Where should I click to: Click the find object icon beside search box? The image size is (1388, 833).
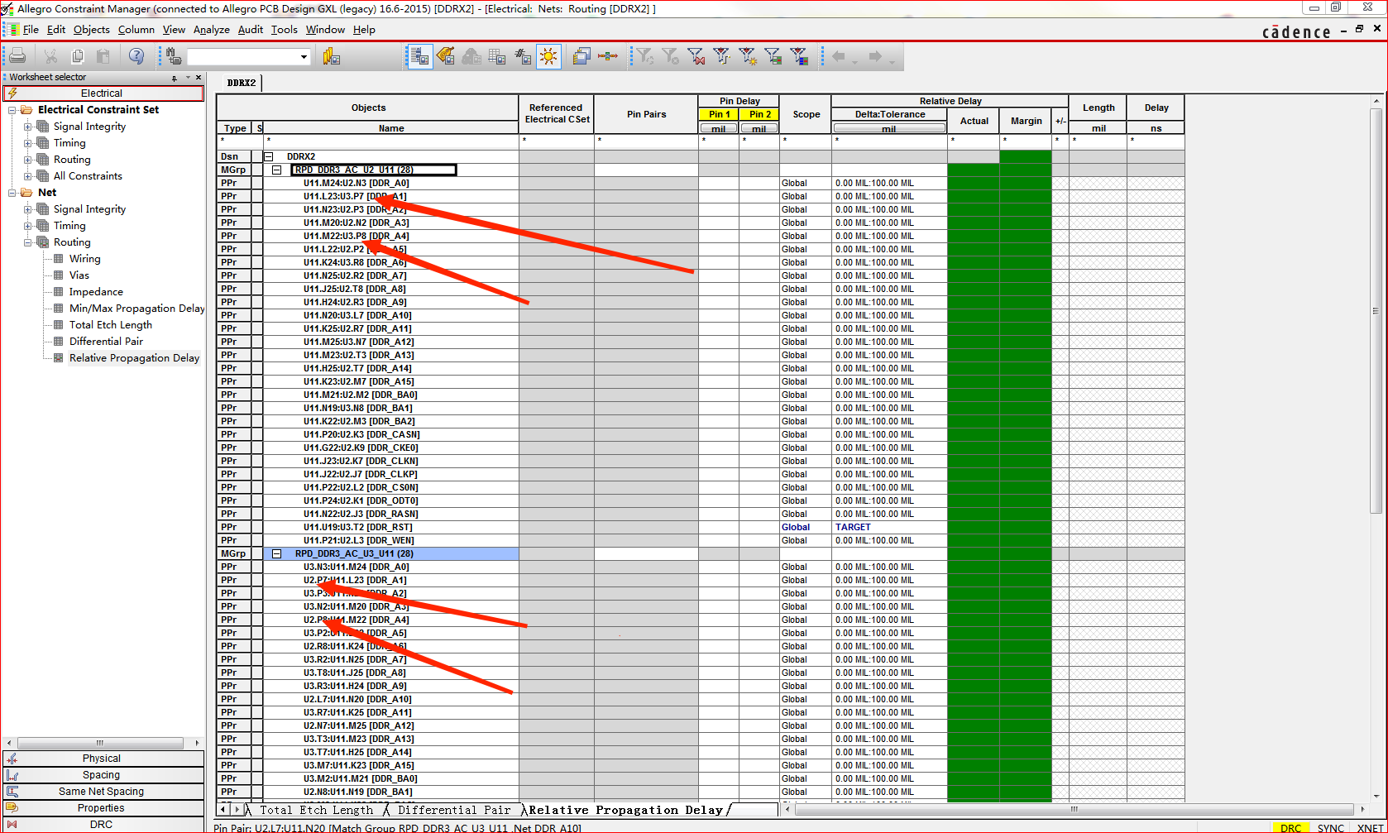coord(174,56)
